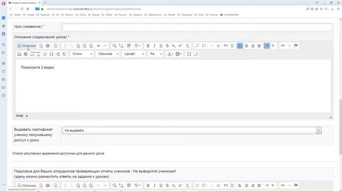Open text color picker in description editor
Screen dimensions: 342x192
click(170, 54)
